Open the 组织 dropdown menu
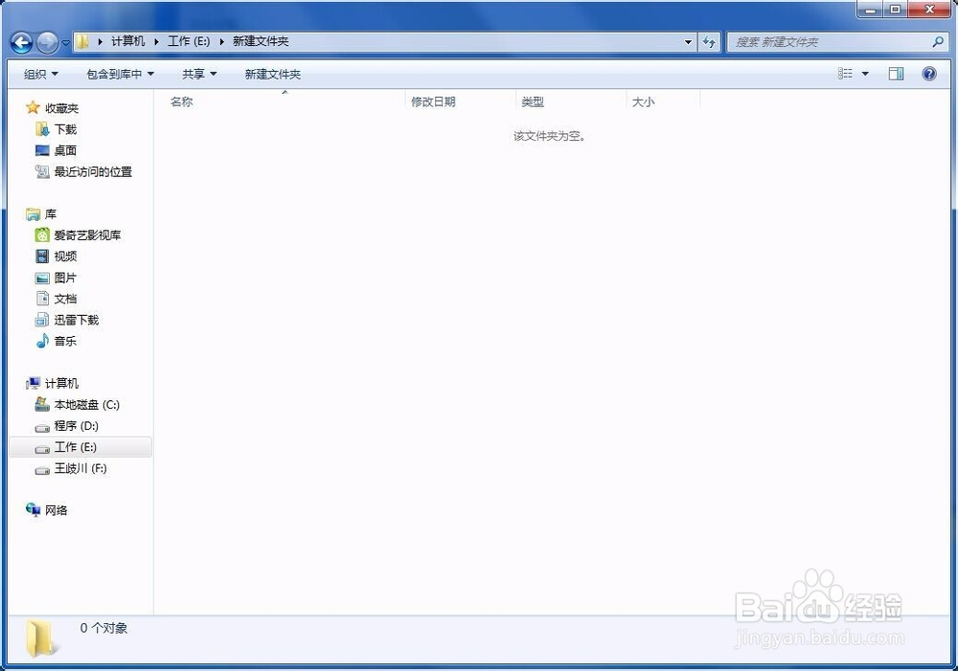This screenshot has height=671, width=958. [39, 74]
